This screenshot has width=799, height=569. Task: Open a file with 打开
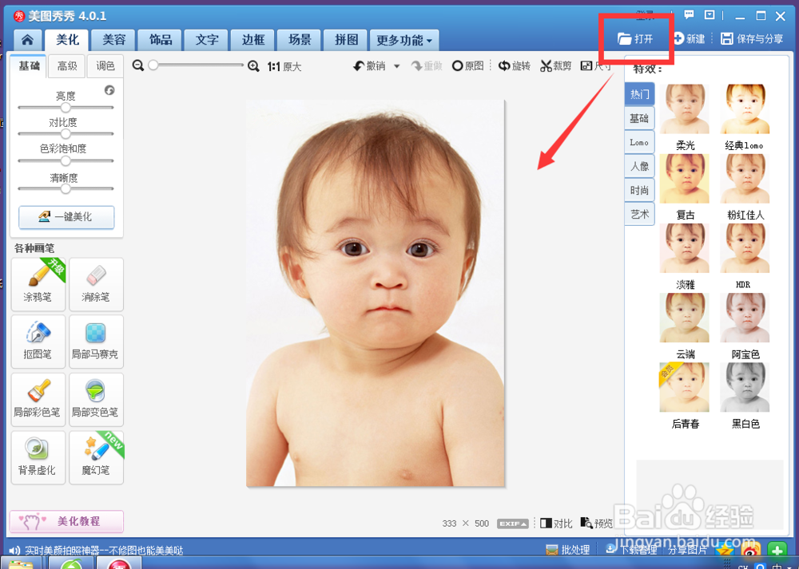point(635,38)
